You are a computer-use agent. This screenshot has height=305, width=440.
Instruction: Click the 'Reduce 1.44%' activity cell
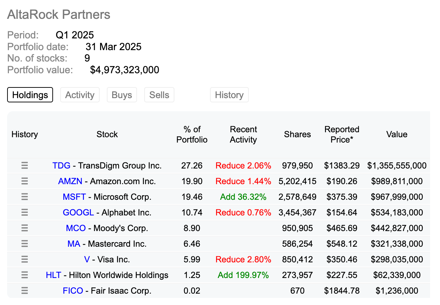pyautogui.click(x=243, y=181)
